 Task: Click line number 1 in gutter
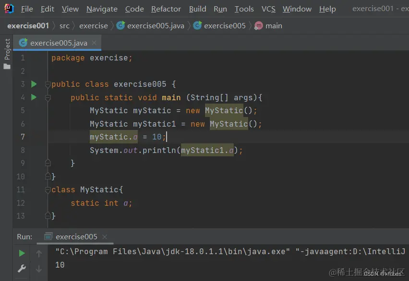pyautogui.click(x=23, y=58)
